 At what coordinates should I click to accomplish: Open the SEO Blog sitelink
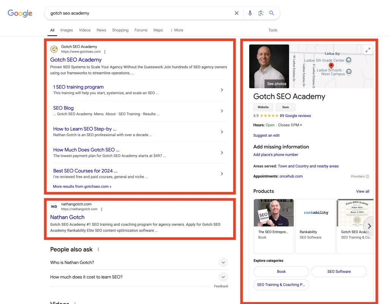coord(63,108)
